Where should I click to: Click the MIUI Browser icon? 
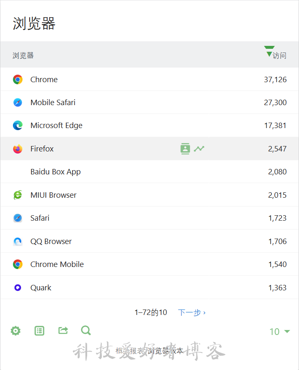click(x=18, y=195)
